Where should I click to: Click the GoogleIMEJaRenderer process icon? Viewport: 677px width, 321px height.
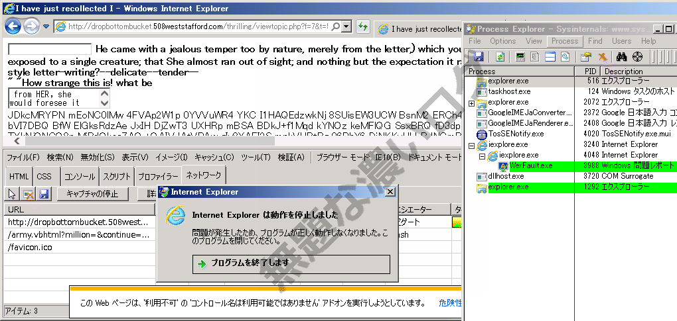coord(481,124)
